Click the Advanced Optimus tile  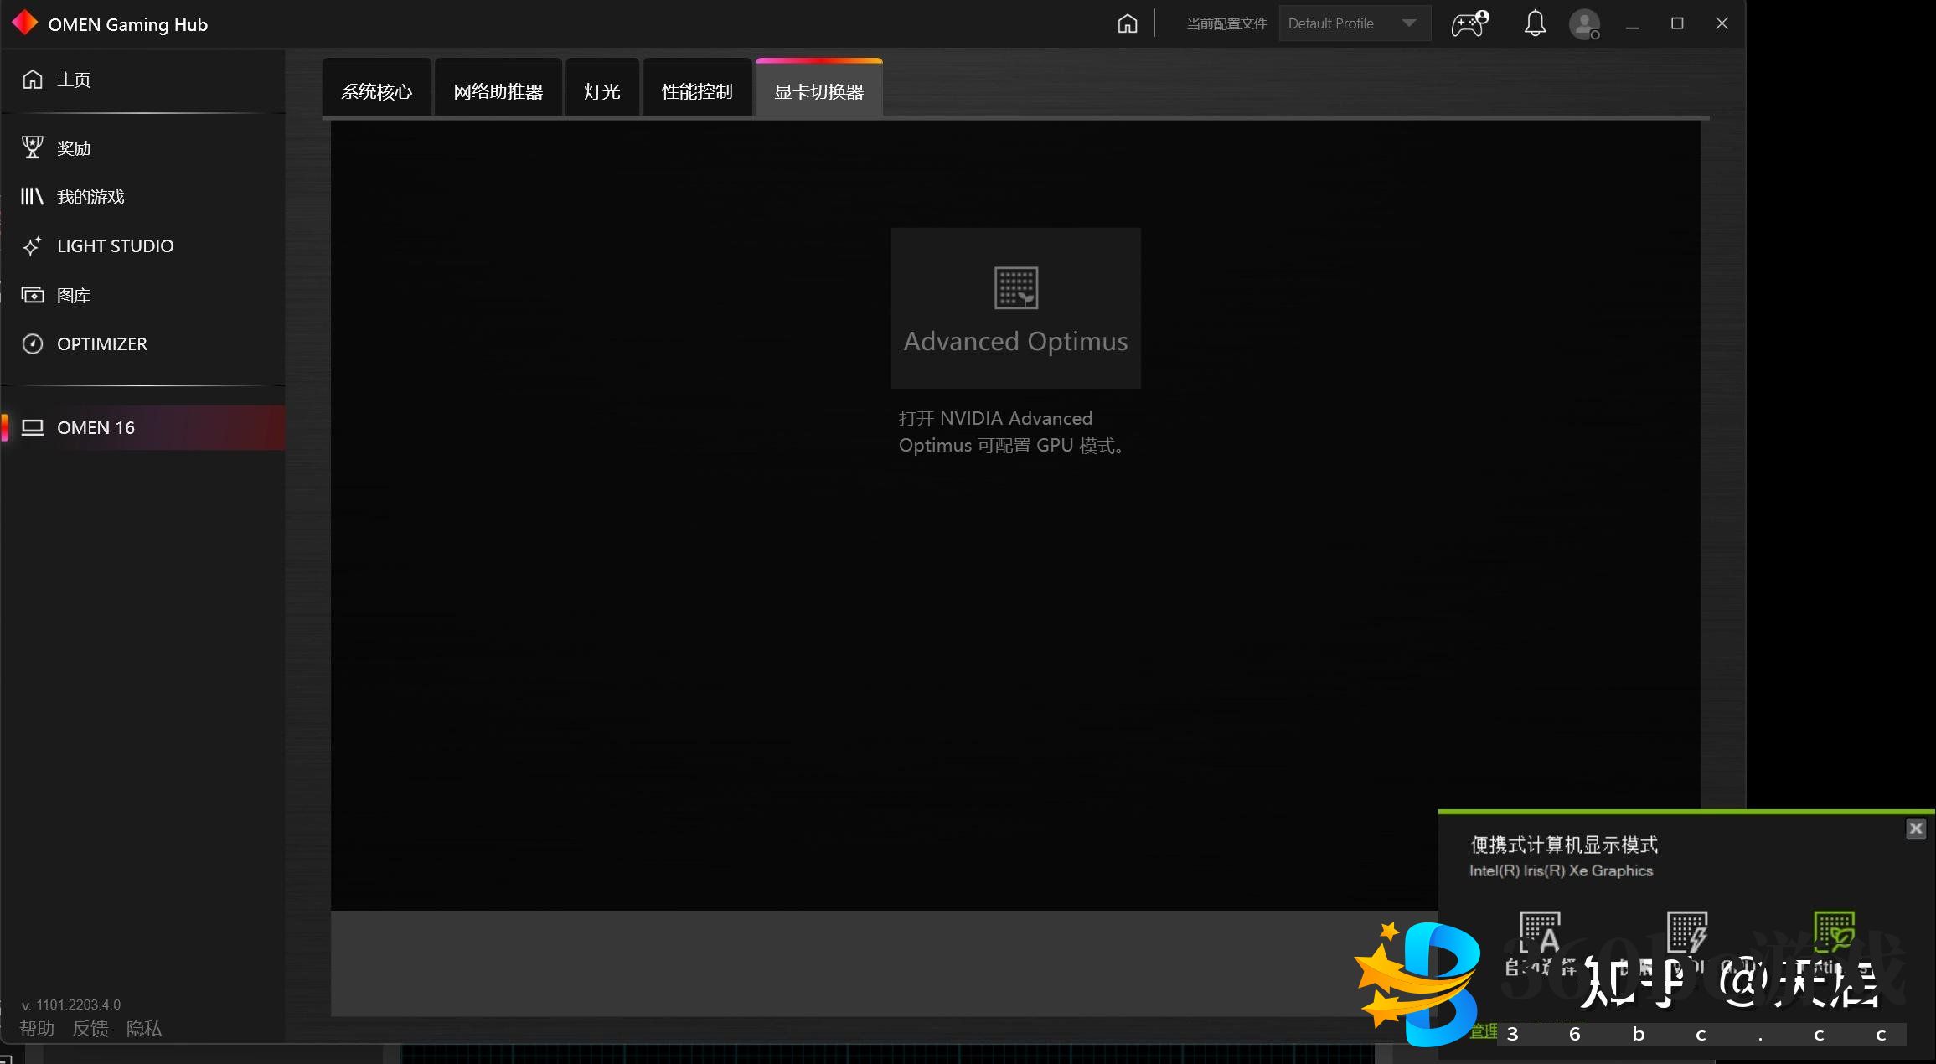coord(1015,307)
